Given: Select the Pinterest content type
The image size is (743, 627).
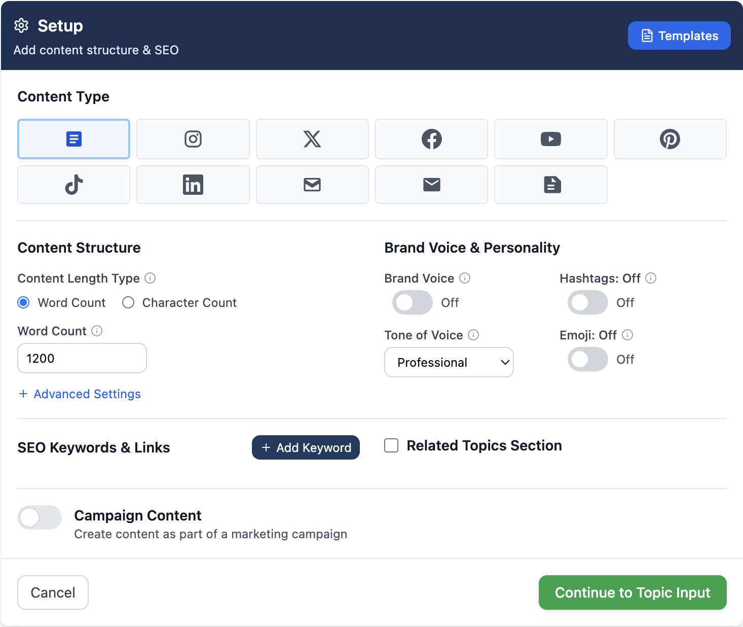Looking at the screenshot, I should (x=670, y=139).
